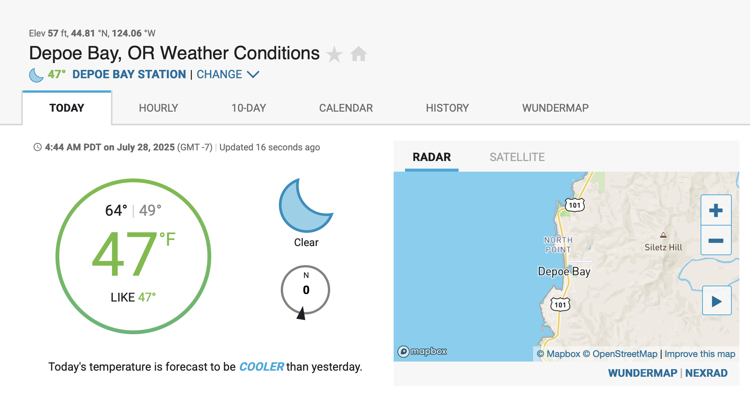Open the Mapbox logo on the map

coord(423,352)
